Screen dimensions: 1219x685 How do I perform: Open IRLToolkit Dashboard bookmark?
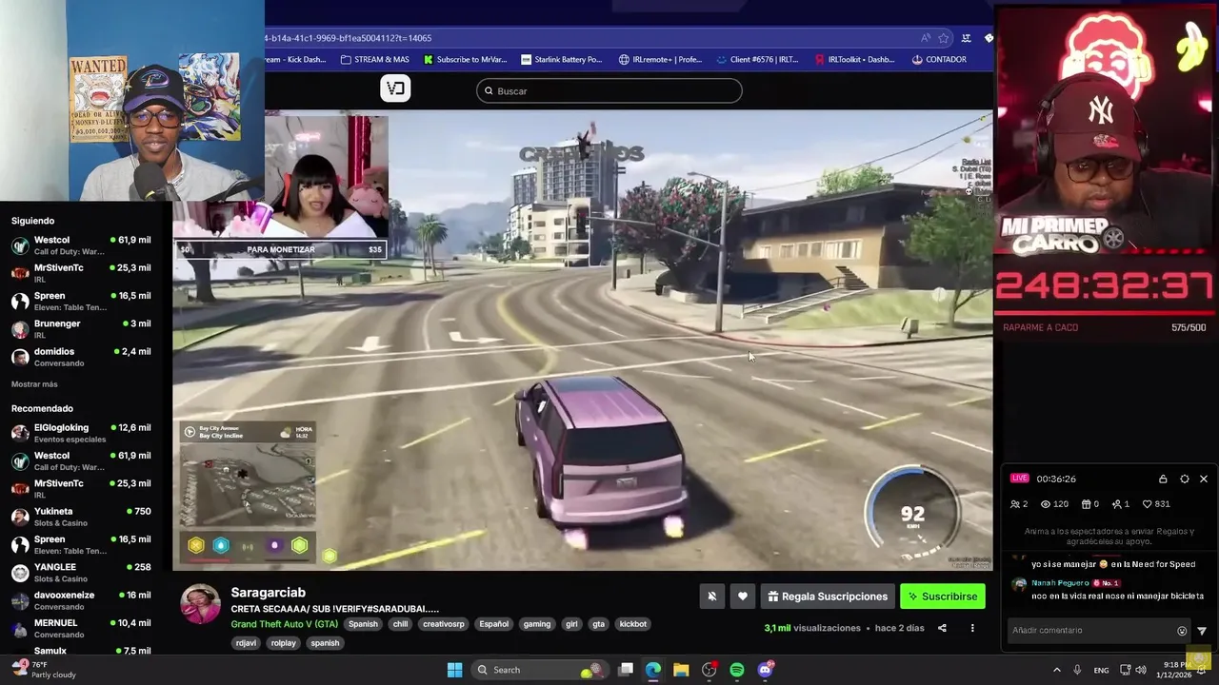coord(855,59)
